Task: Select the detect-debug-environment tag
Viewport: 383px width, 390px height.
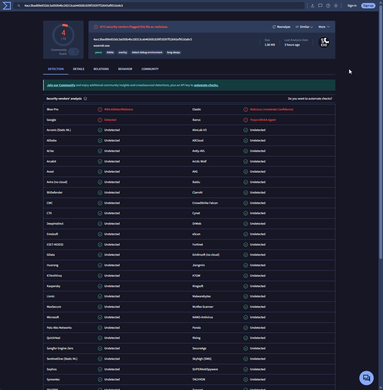Action: [x=147, y=53]
